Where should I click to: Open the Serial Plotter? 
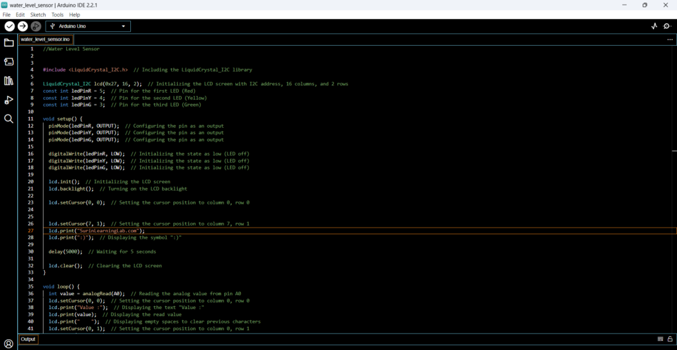(654, 26)
